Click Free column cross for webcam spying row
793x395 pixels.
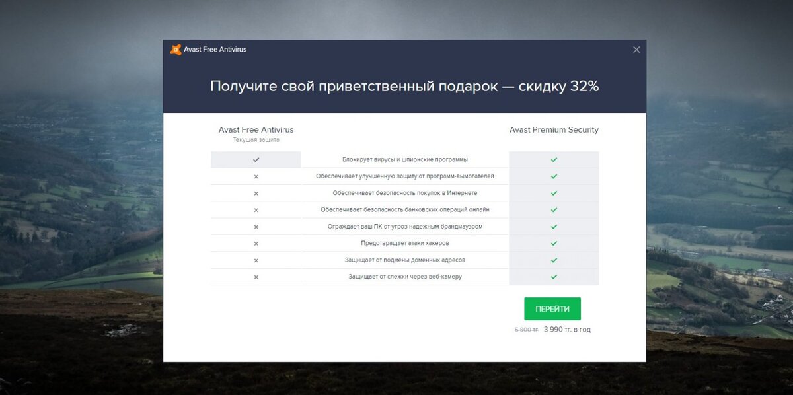[x=256, y=277]
